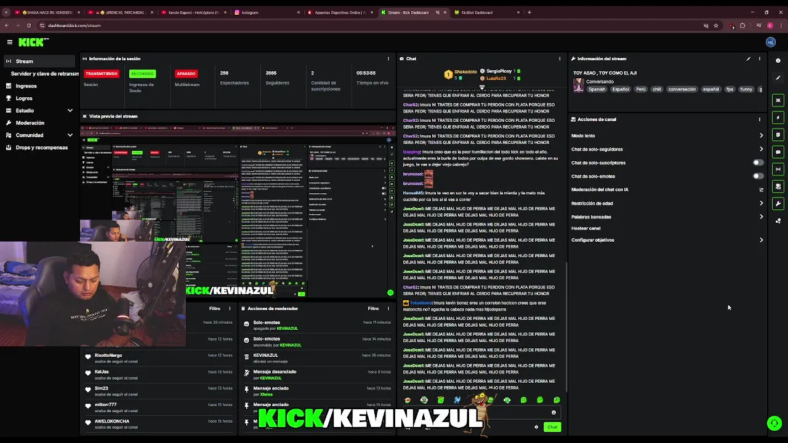Click the pencil icon in right sidebar
The image size is (788, 443).
[778, 78]
